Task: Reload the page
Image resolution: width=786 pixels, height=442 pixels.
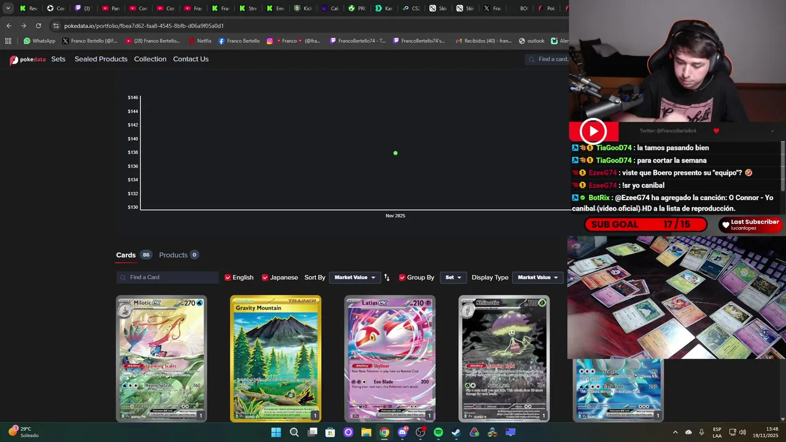Action: click(x=38, y=26)
